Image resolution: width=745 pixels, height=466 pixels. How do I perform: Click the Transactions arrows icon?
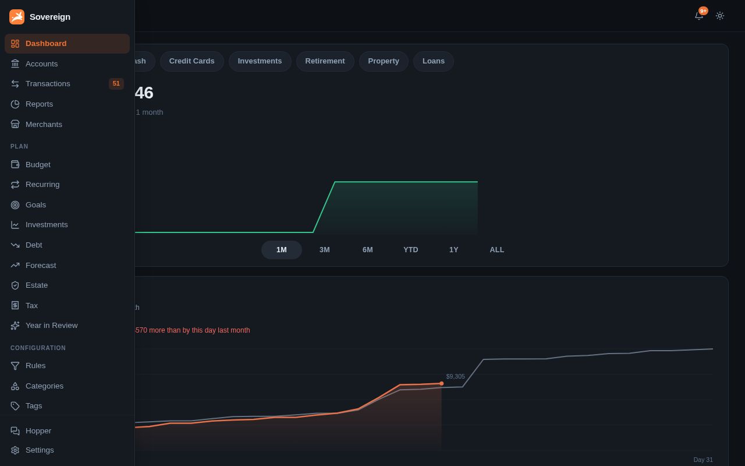point(15,84)
